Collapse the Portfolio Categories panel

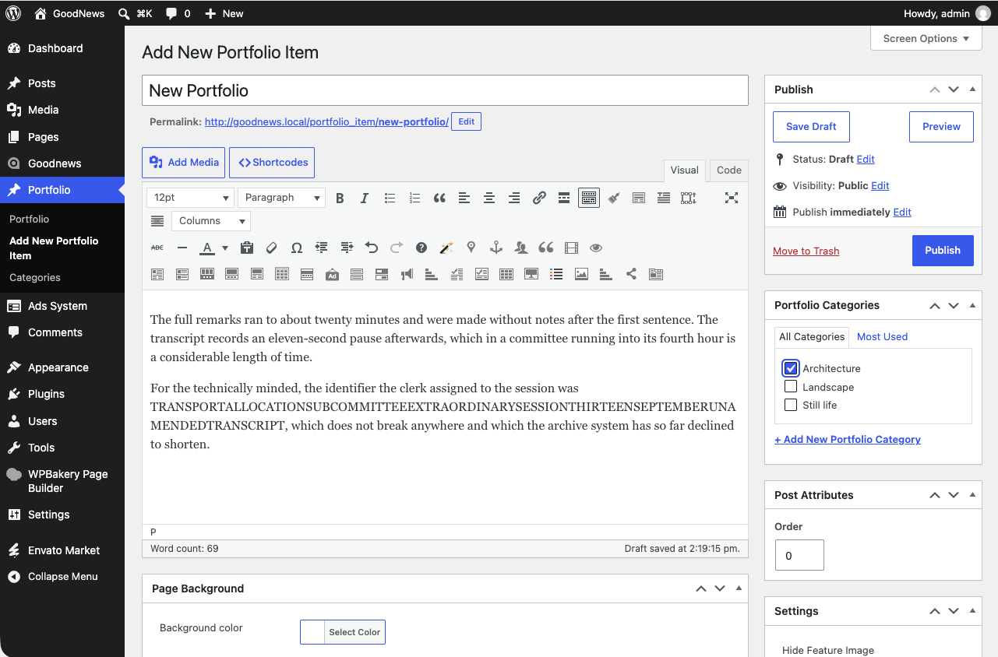972,305
